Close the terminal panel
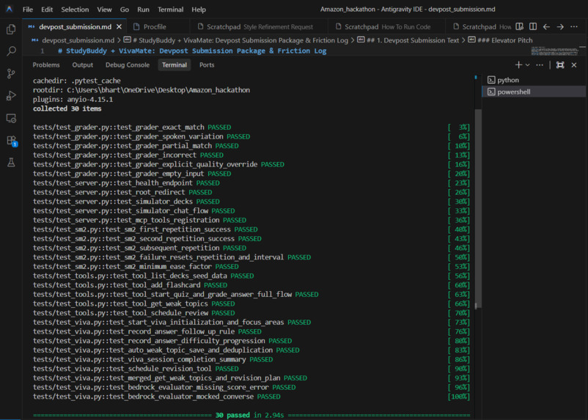The image size is (588, 420). [574, 65]
